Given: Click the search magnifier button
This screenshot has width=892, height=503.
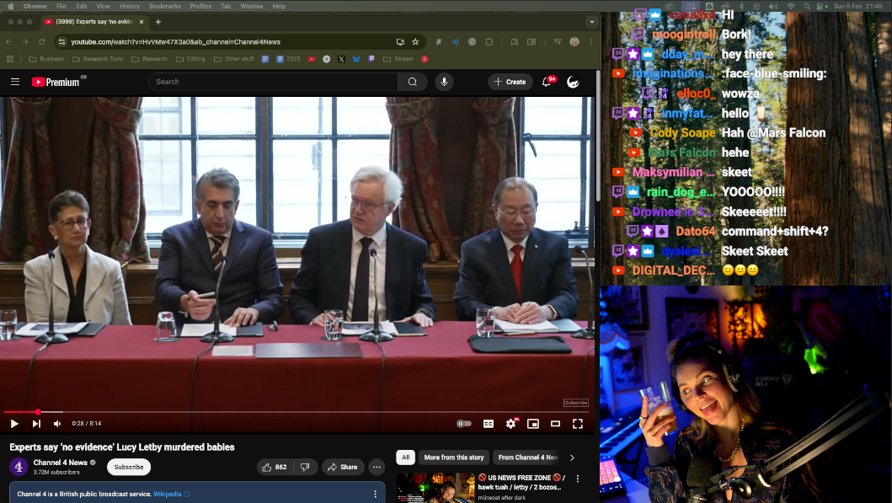Looking at the screenshot, I should pos(413,82).
